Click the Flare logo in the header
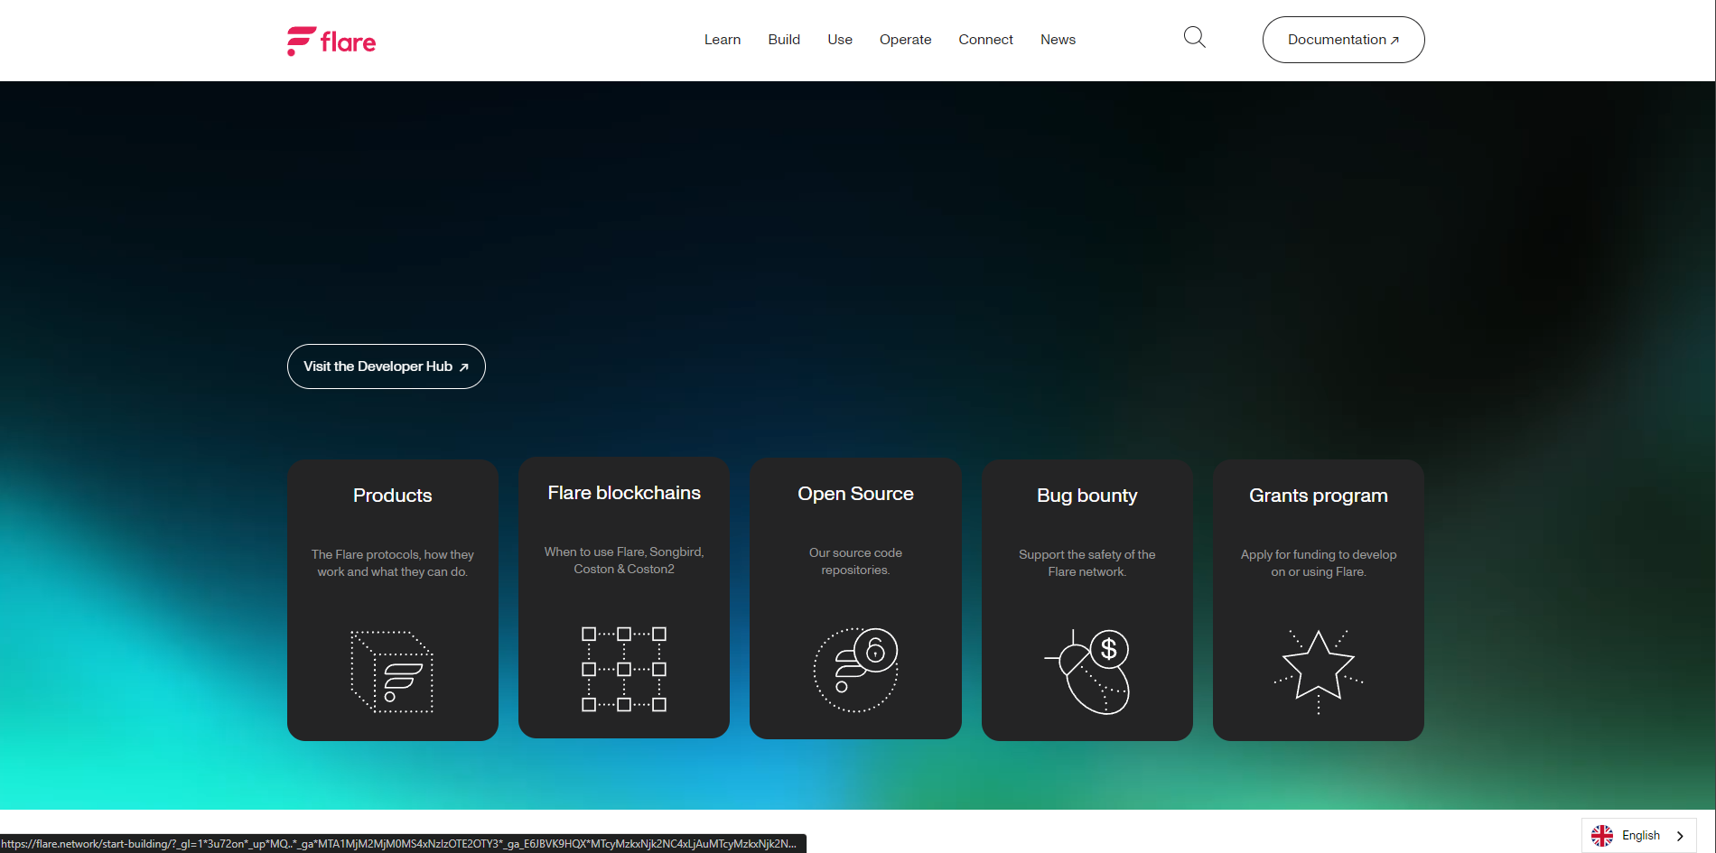1716x853 pixels. 331,41
